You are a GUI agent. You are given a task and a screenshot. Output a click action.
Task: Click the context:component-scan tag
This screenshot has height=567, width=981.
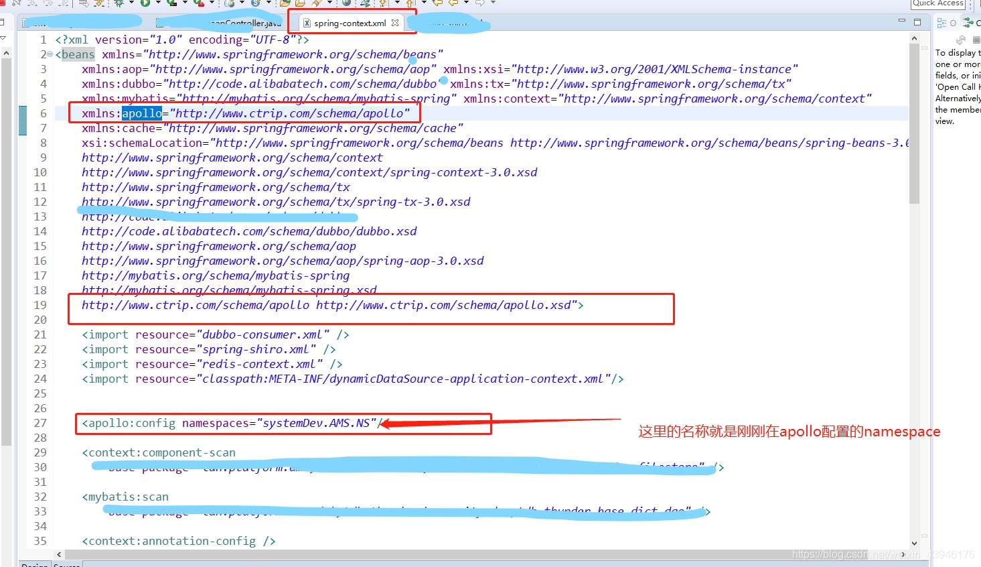pos(159,452)
